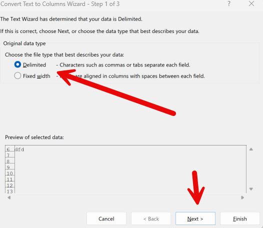Click the wizard's title bar text

tap(60, 3)
